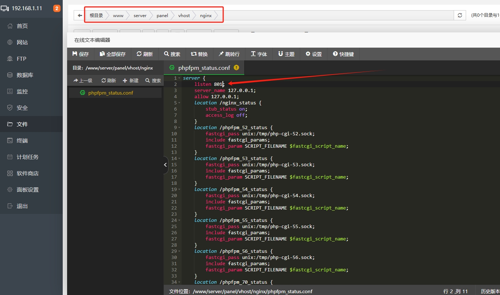Navigate to www in the breadcrumb
Screen dimensions: 500x295
click(118, 15)
